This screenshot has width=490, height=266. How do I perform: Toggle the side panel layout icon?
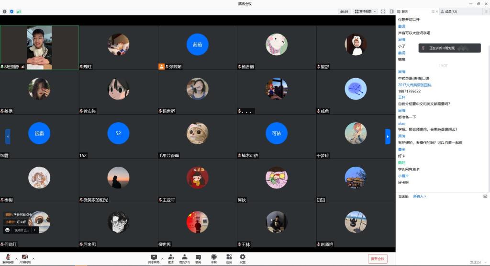(391, 11)
